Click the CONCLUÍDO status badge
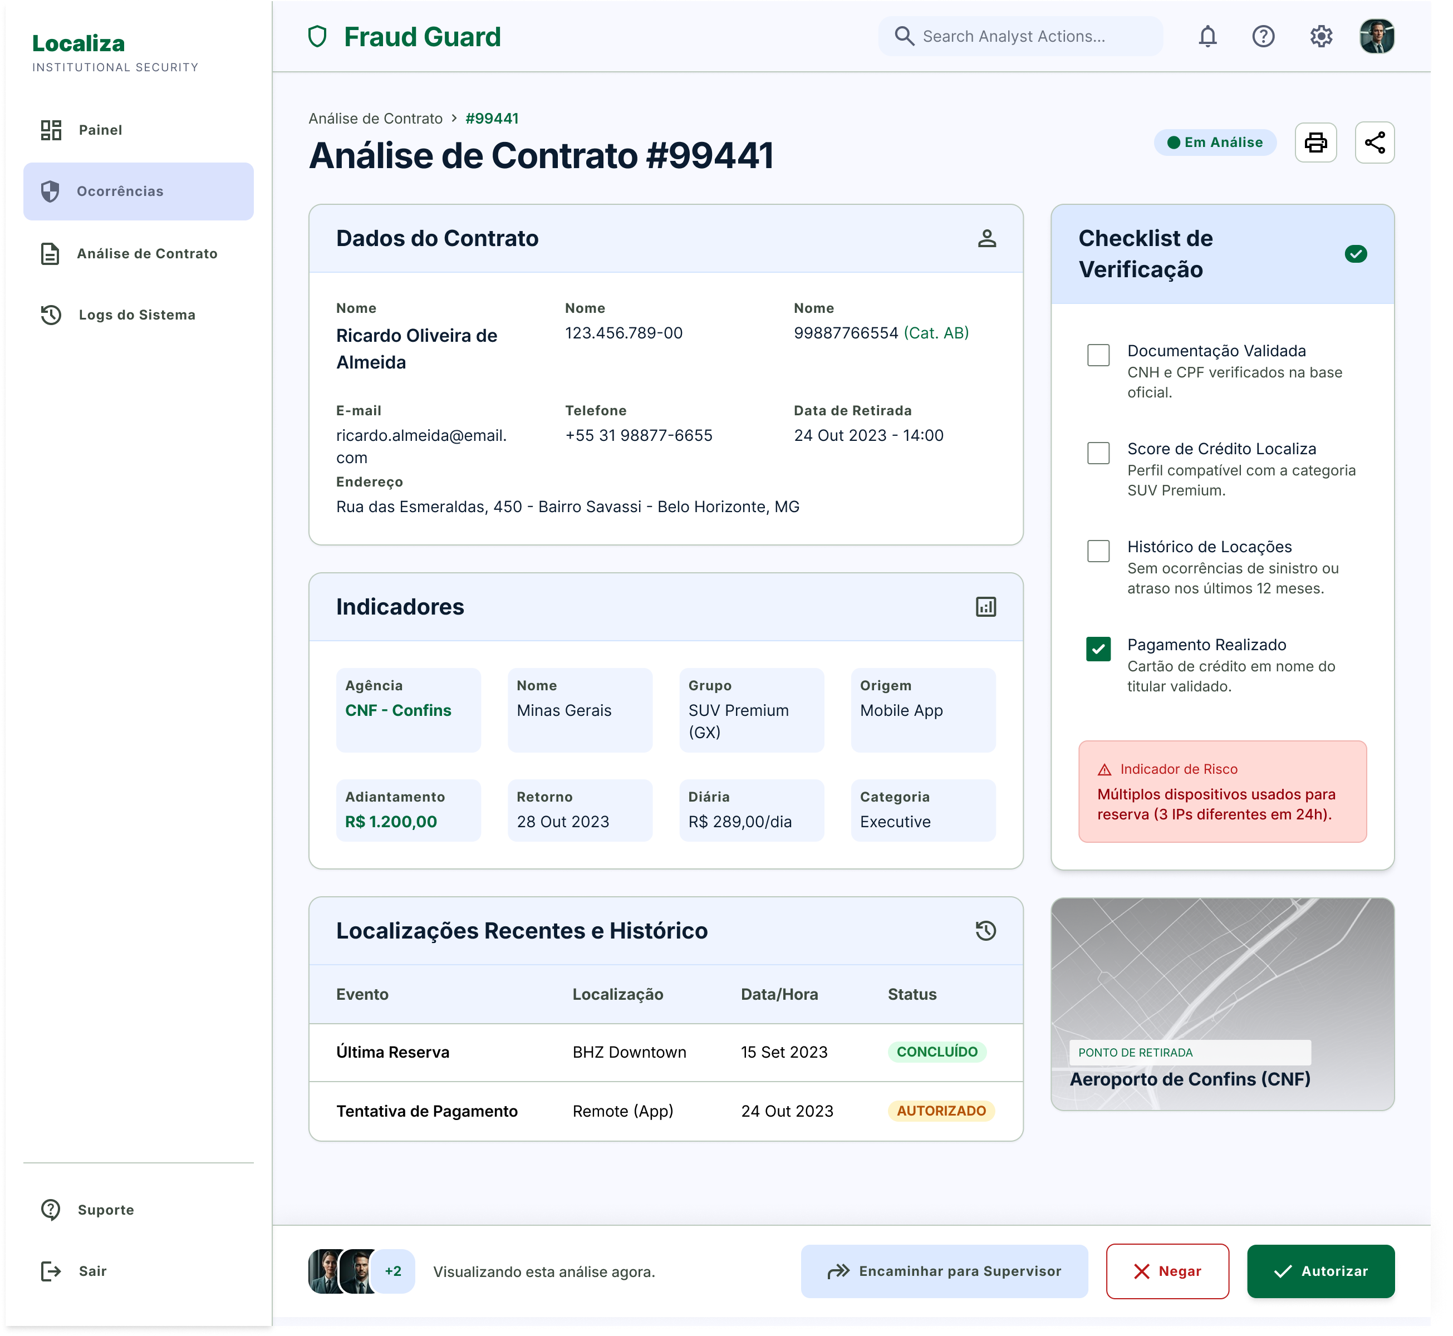This screenshot has height=1336, width=1453. 937,1052
